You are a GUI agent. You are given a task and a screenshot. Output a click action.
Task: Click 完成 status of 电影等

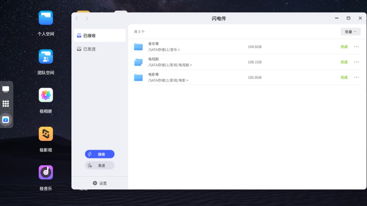tap(344, 77)
